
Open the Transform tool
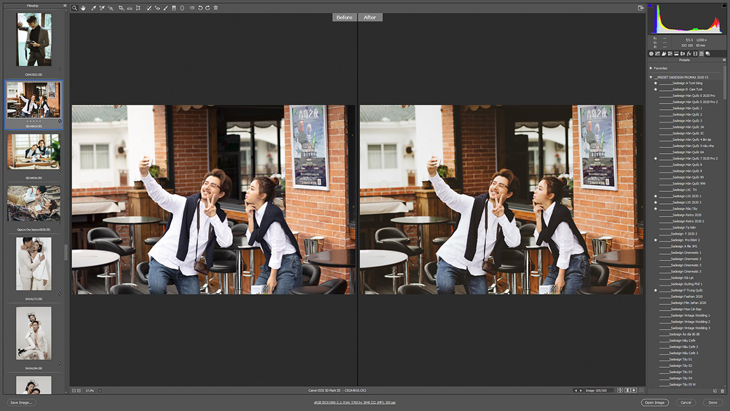pos(138,8)
